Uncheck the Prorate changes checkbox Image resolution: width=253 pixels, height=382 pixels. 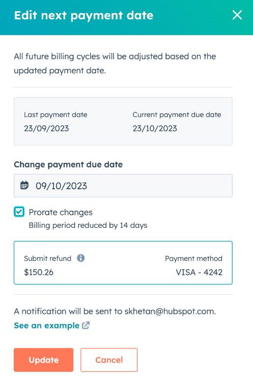tap(19, 212)
